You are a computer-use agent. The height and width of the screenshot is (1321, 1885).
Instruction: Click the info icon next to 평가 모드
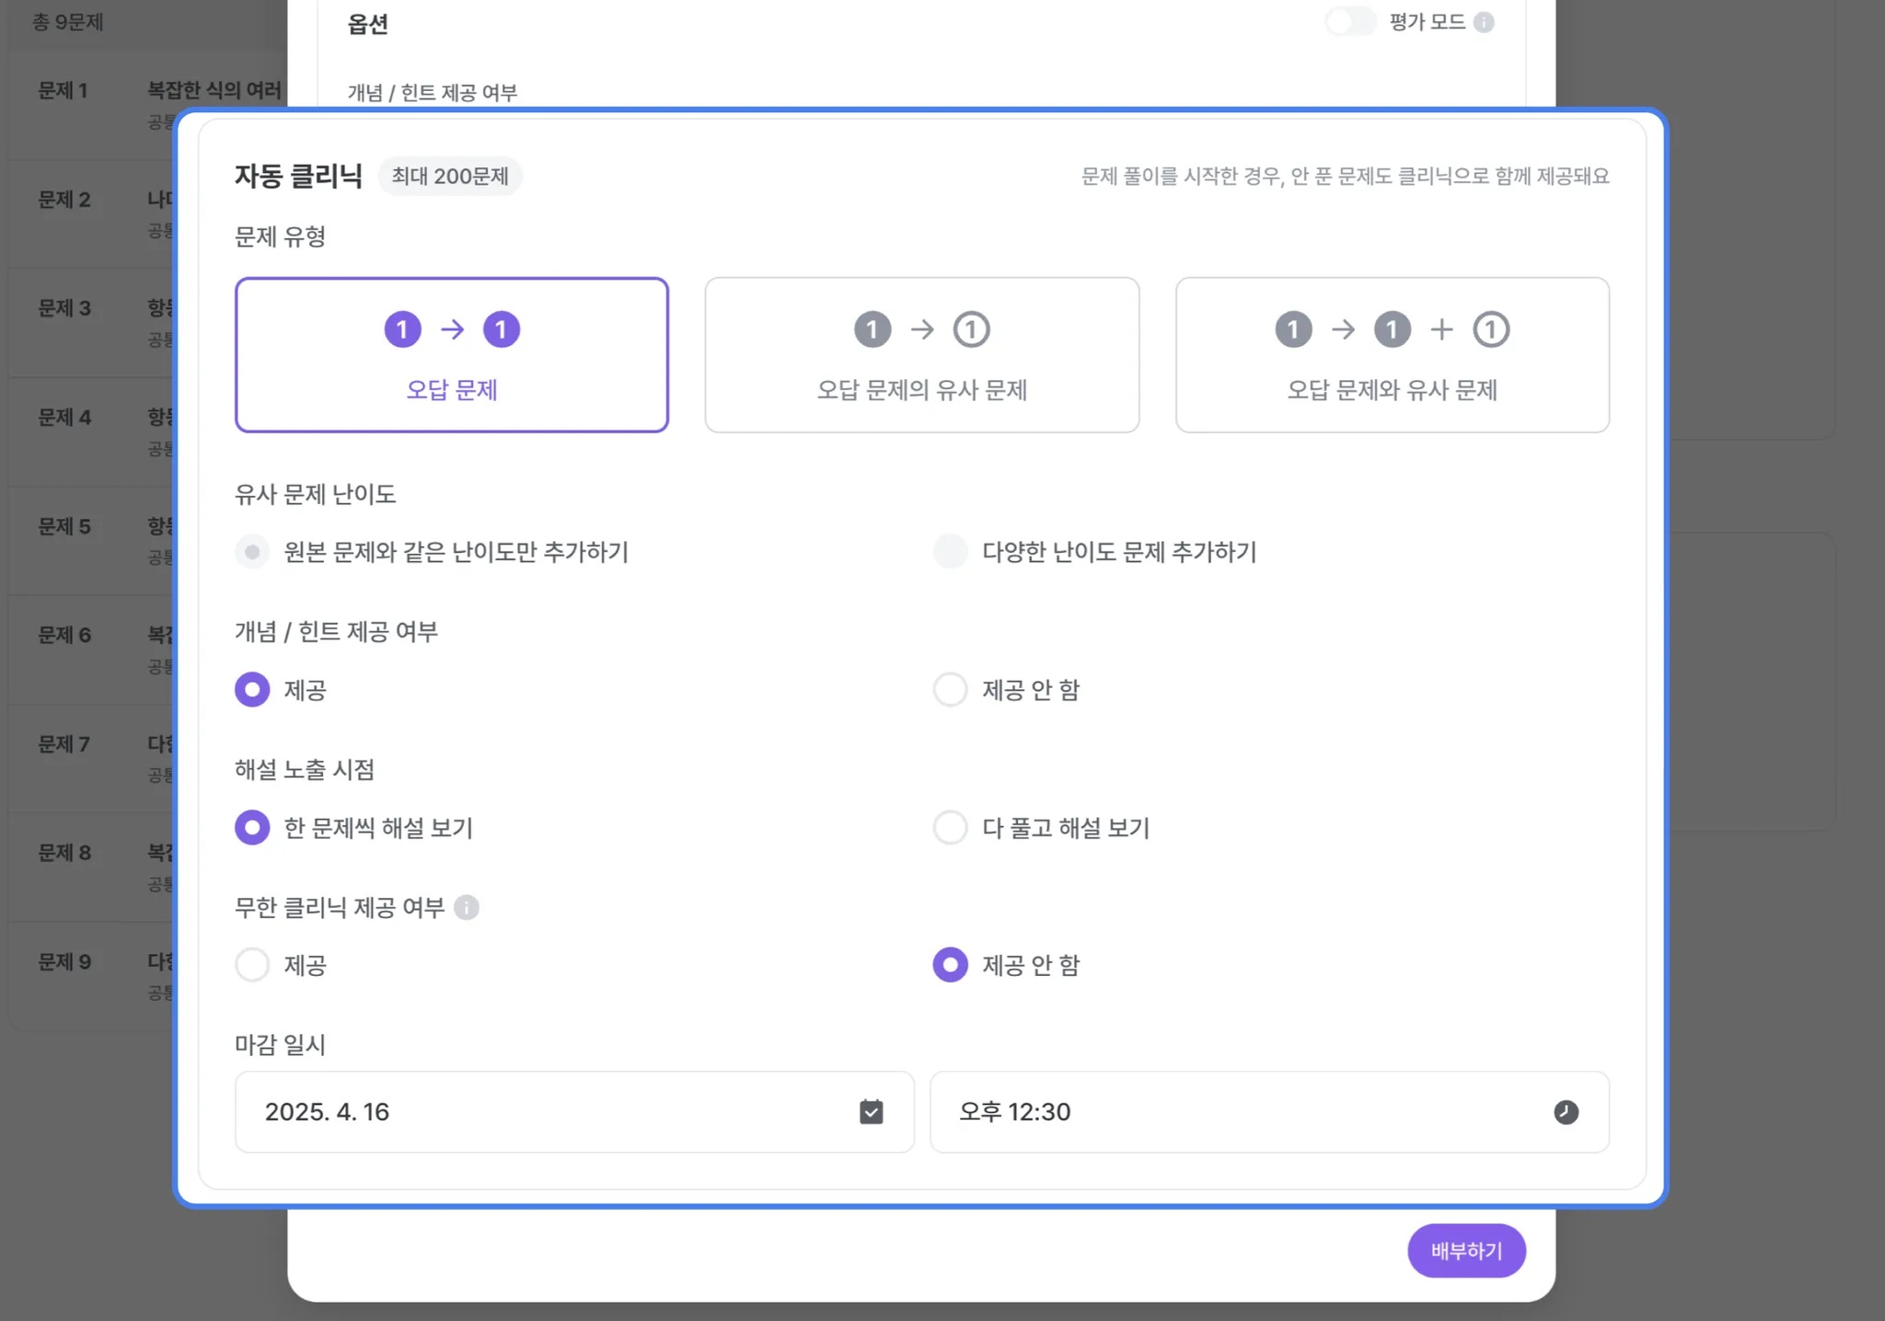tap(1484, 22)
